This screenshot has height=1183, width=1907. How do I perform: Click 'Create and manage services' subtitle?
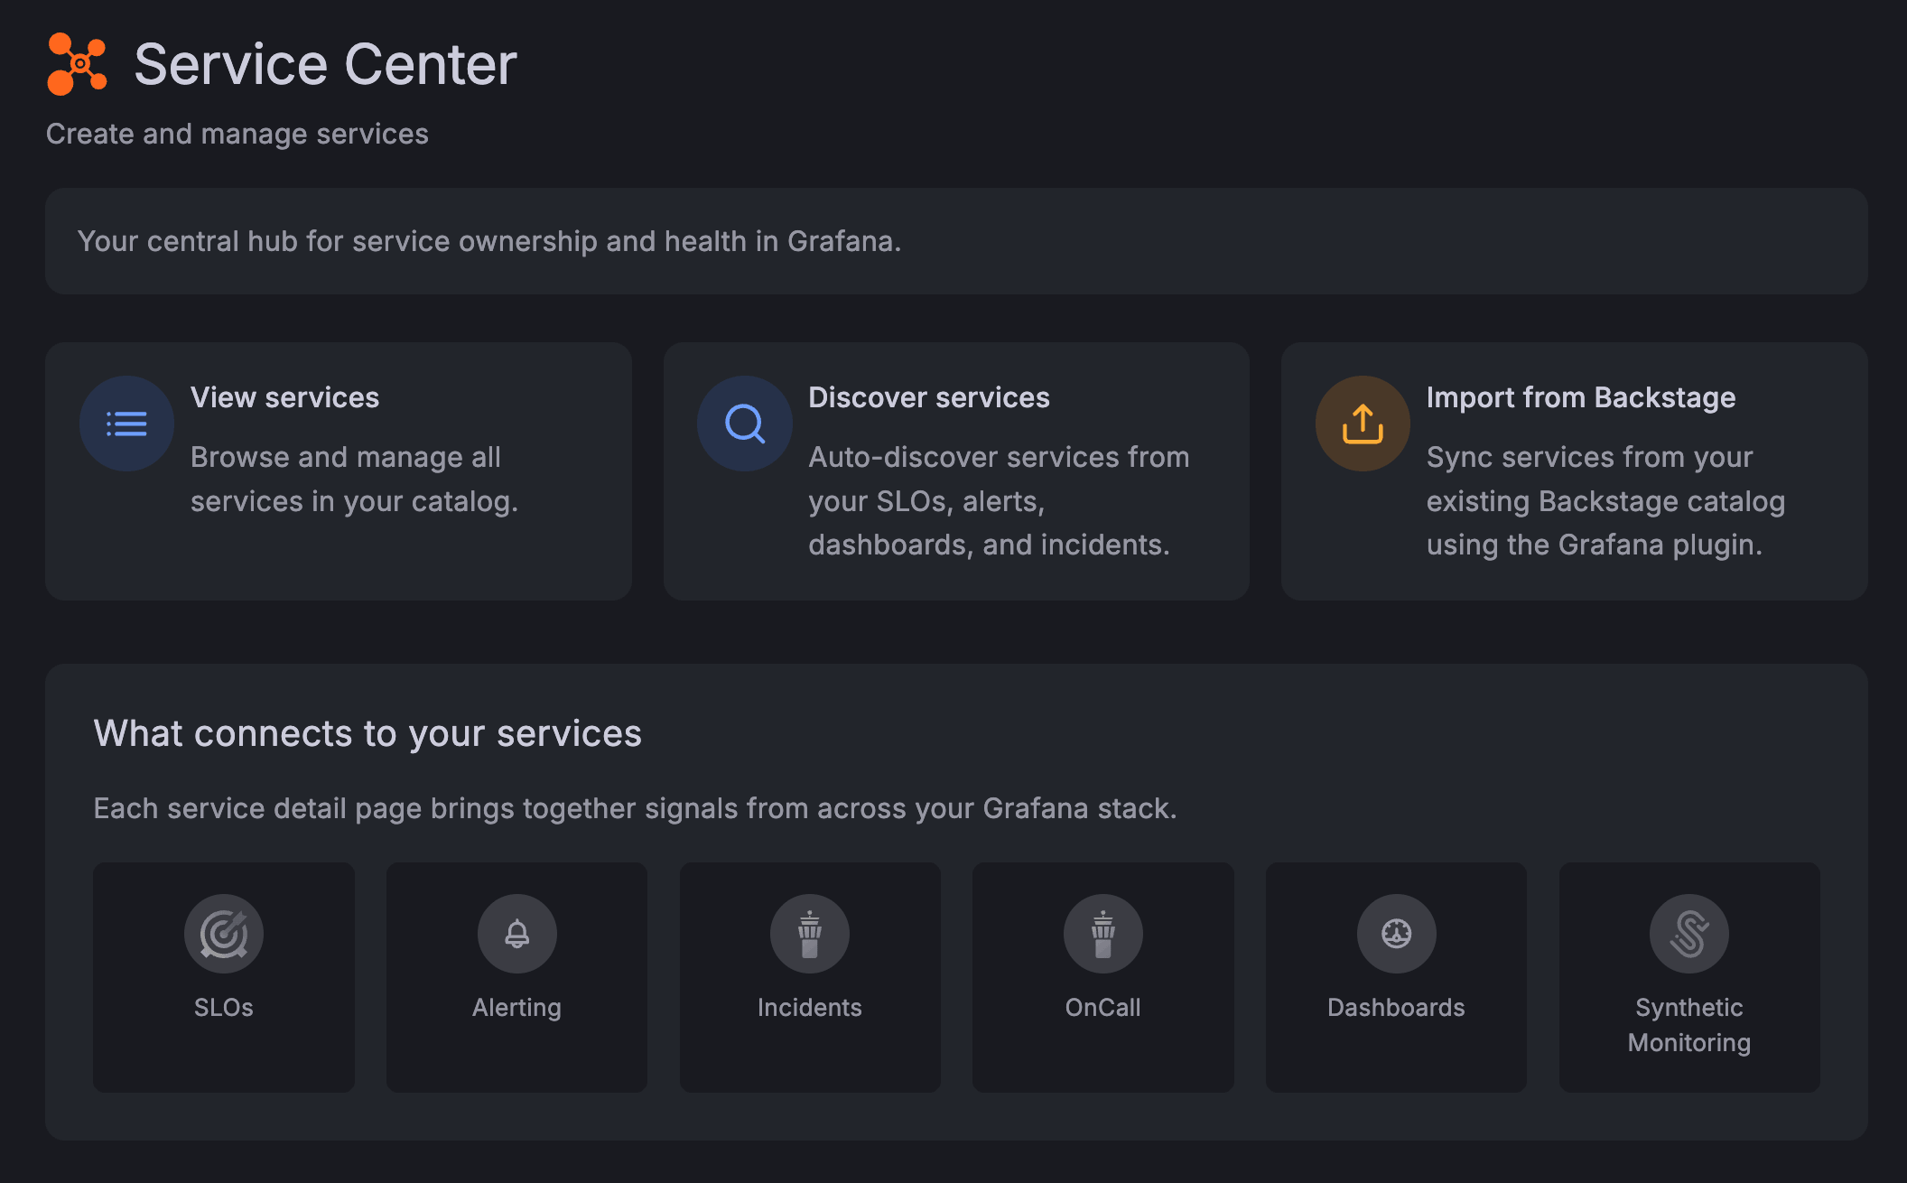tap(237, 134)
